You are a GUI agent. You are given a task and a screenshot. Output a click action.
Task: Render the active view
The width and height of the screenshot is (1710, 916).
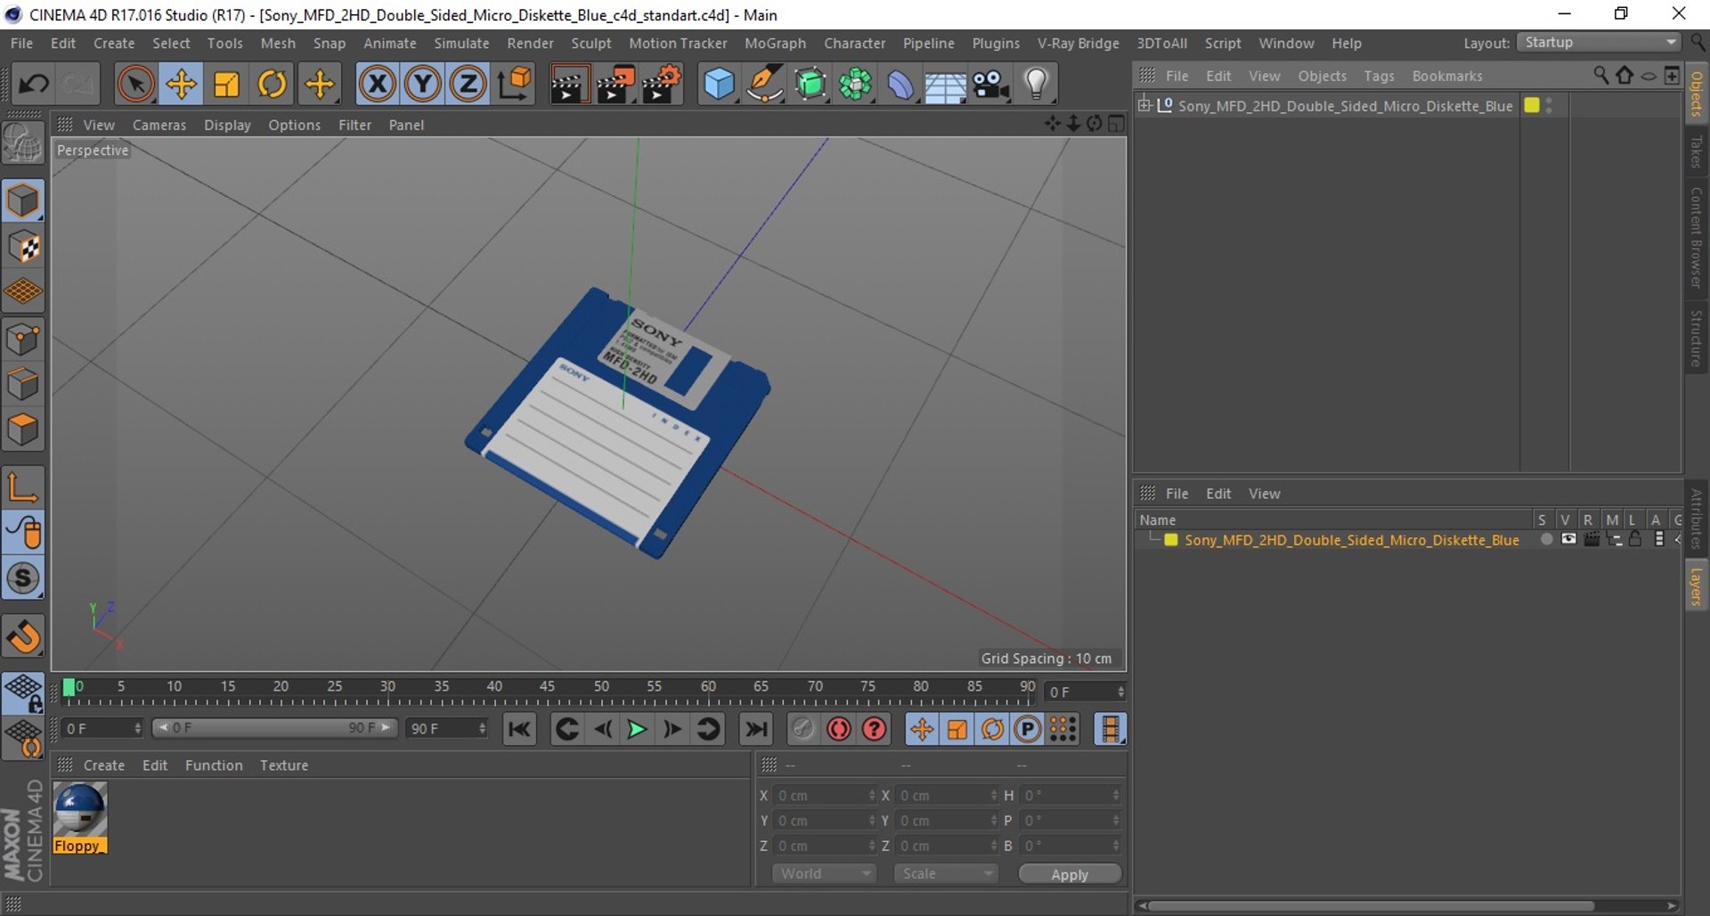[568, 85]
